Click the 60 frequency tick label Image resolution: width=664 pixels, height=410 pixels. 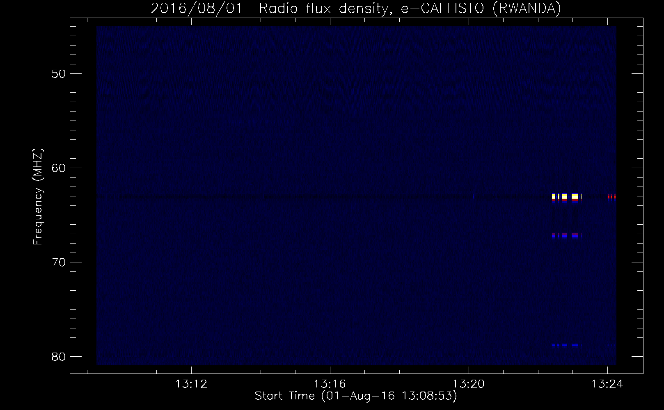59,168
